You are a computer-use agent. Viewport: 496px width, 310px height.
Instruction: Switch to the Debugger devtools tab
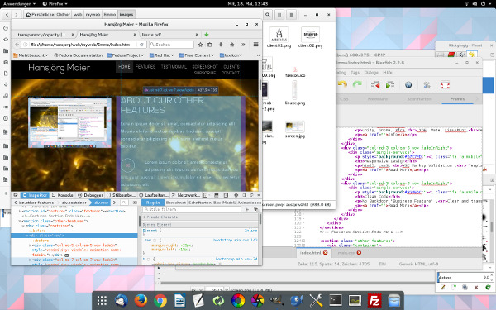[x=90, y=195]
